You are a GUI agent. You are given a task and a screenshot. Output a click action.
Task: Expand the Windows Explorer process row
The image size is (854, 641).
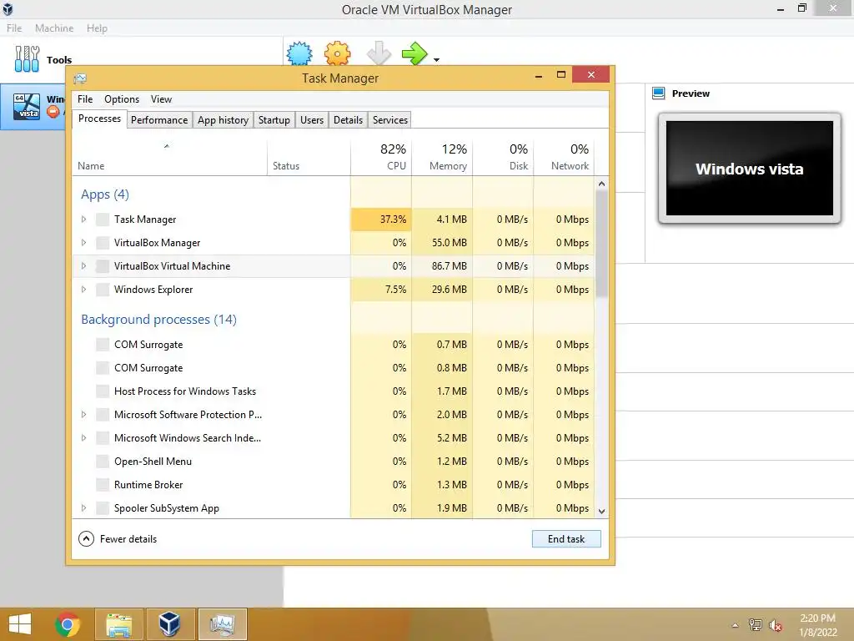click(84, 290)
